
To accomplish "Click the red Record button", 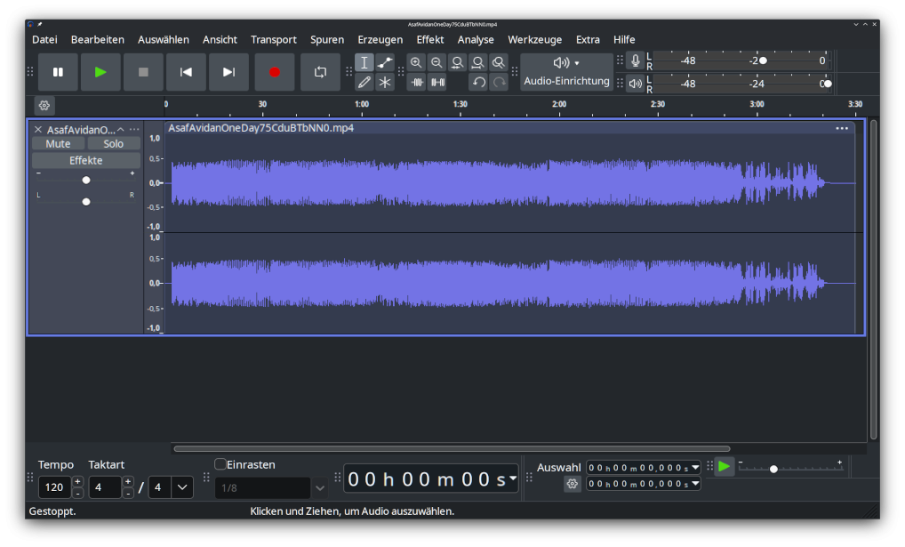I will click(275, 72).
